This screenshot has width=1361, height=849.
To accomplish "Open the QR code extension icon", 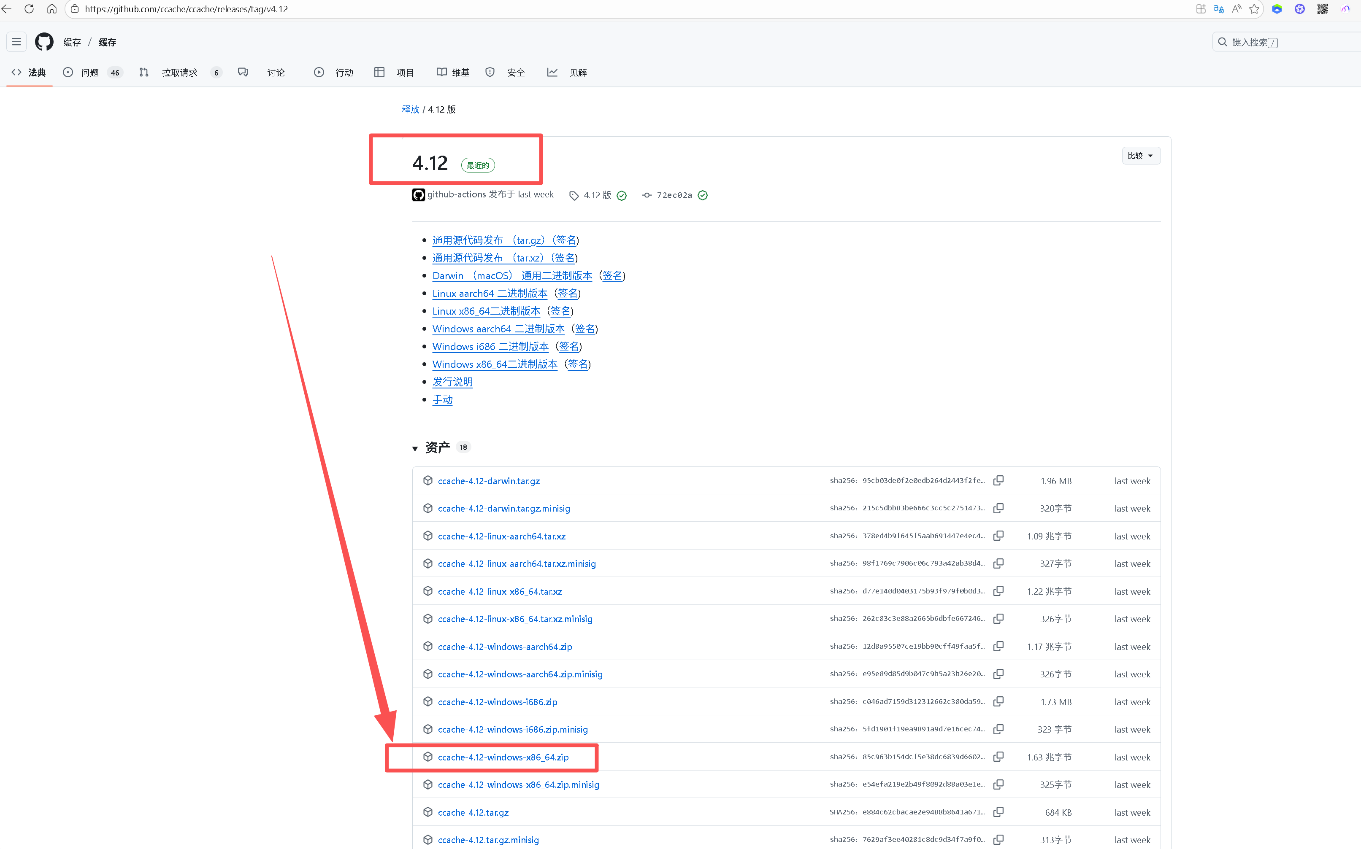I will coord(1322,9).
